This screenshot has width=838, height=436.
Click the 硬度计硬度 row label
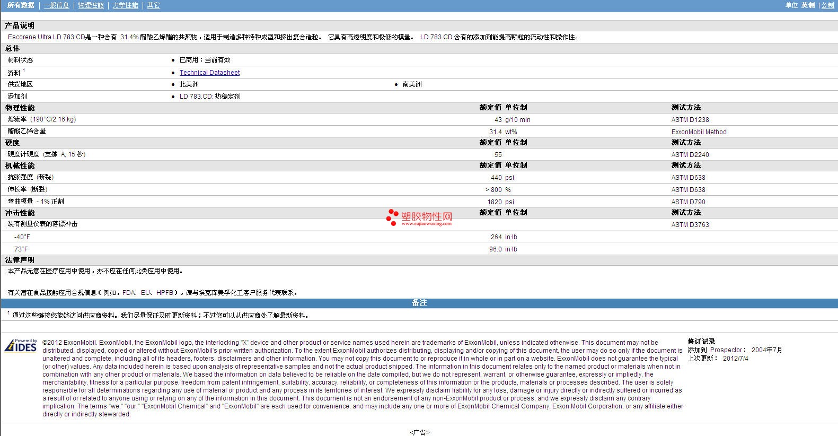46,154
